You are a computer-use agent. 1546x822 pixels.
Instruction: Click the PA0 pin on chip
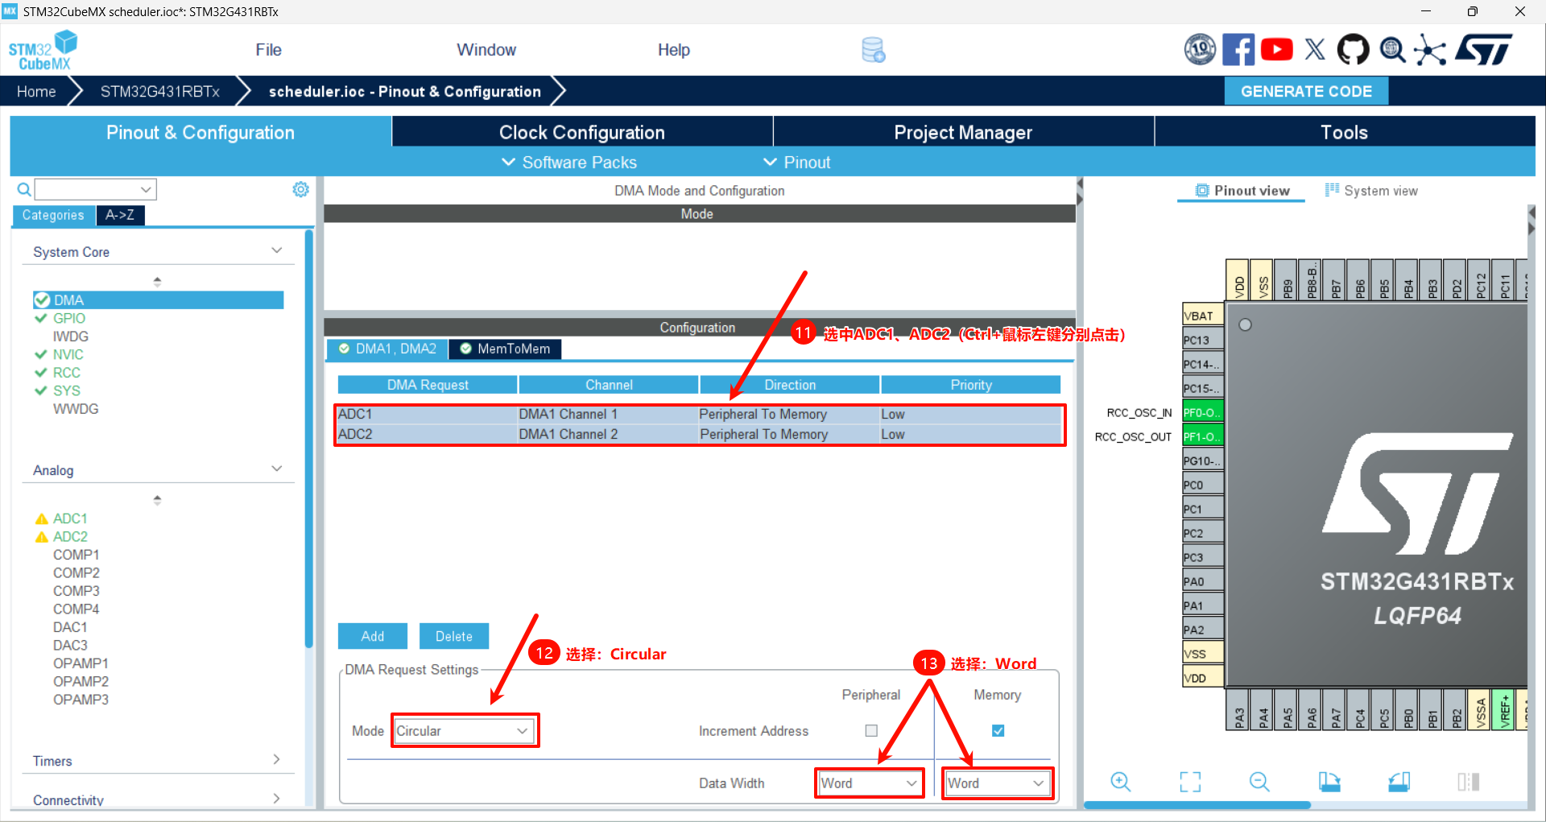[1203, 581]
